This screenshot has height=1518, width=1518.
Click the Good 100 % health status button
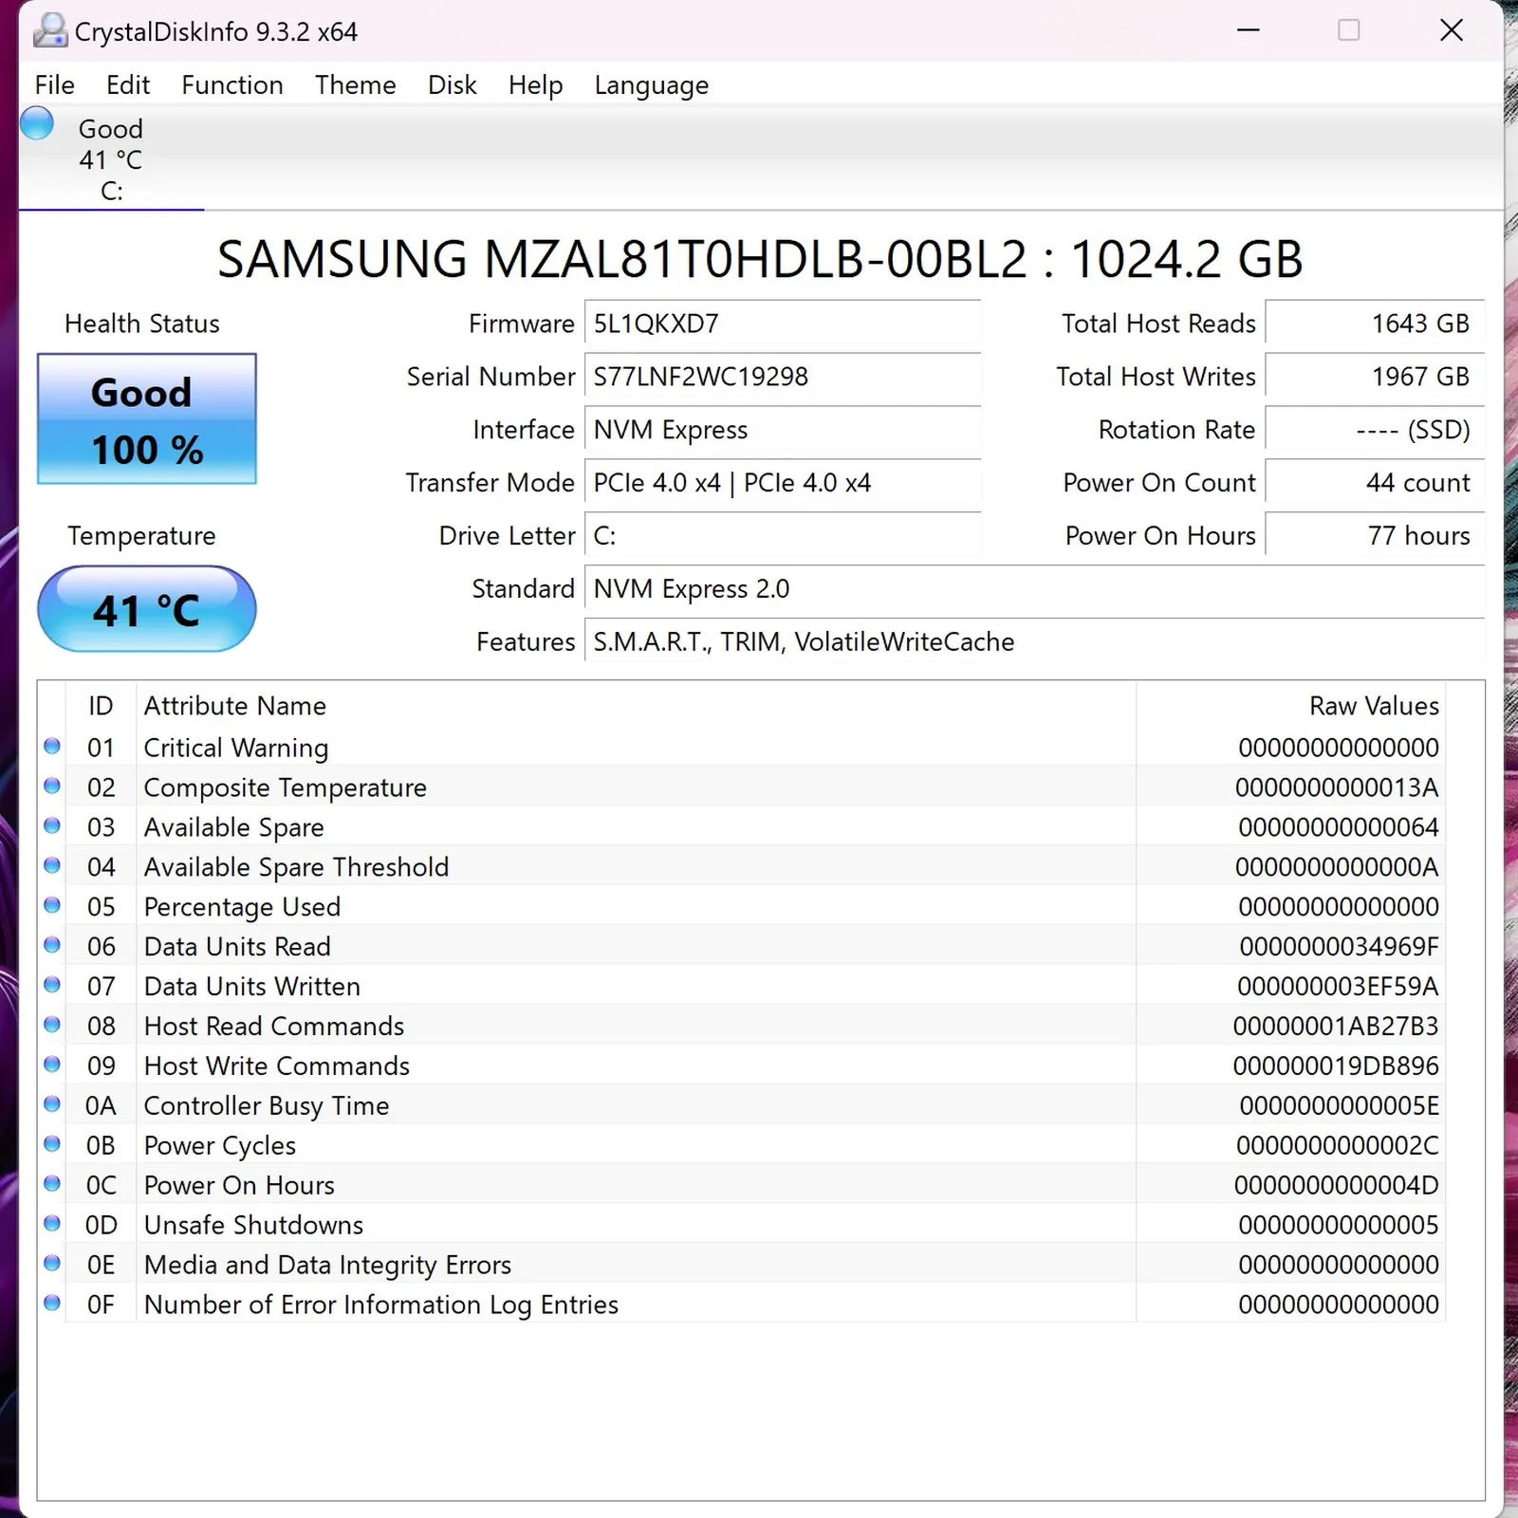(x=147, y=419)
